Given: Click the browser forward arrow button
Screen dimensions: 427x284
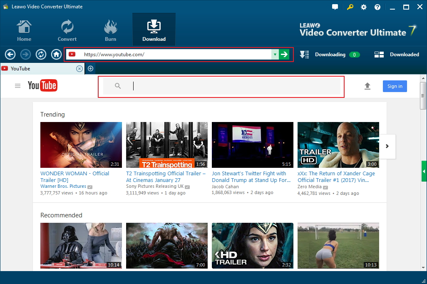Looking at the screenshot, I should (25, 55).
